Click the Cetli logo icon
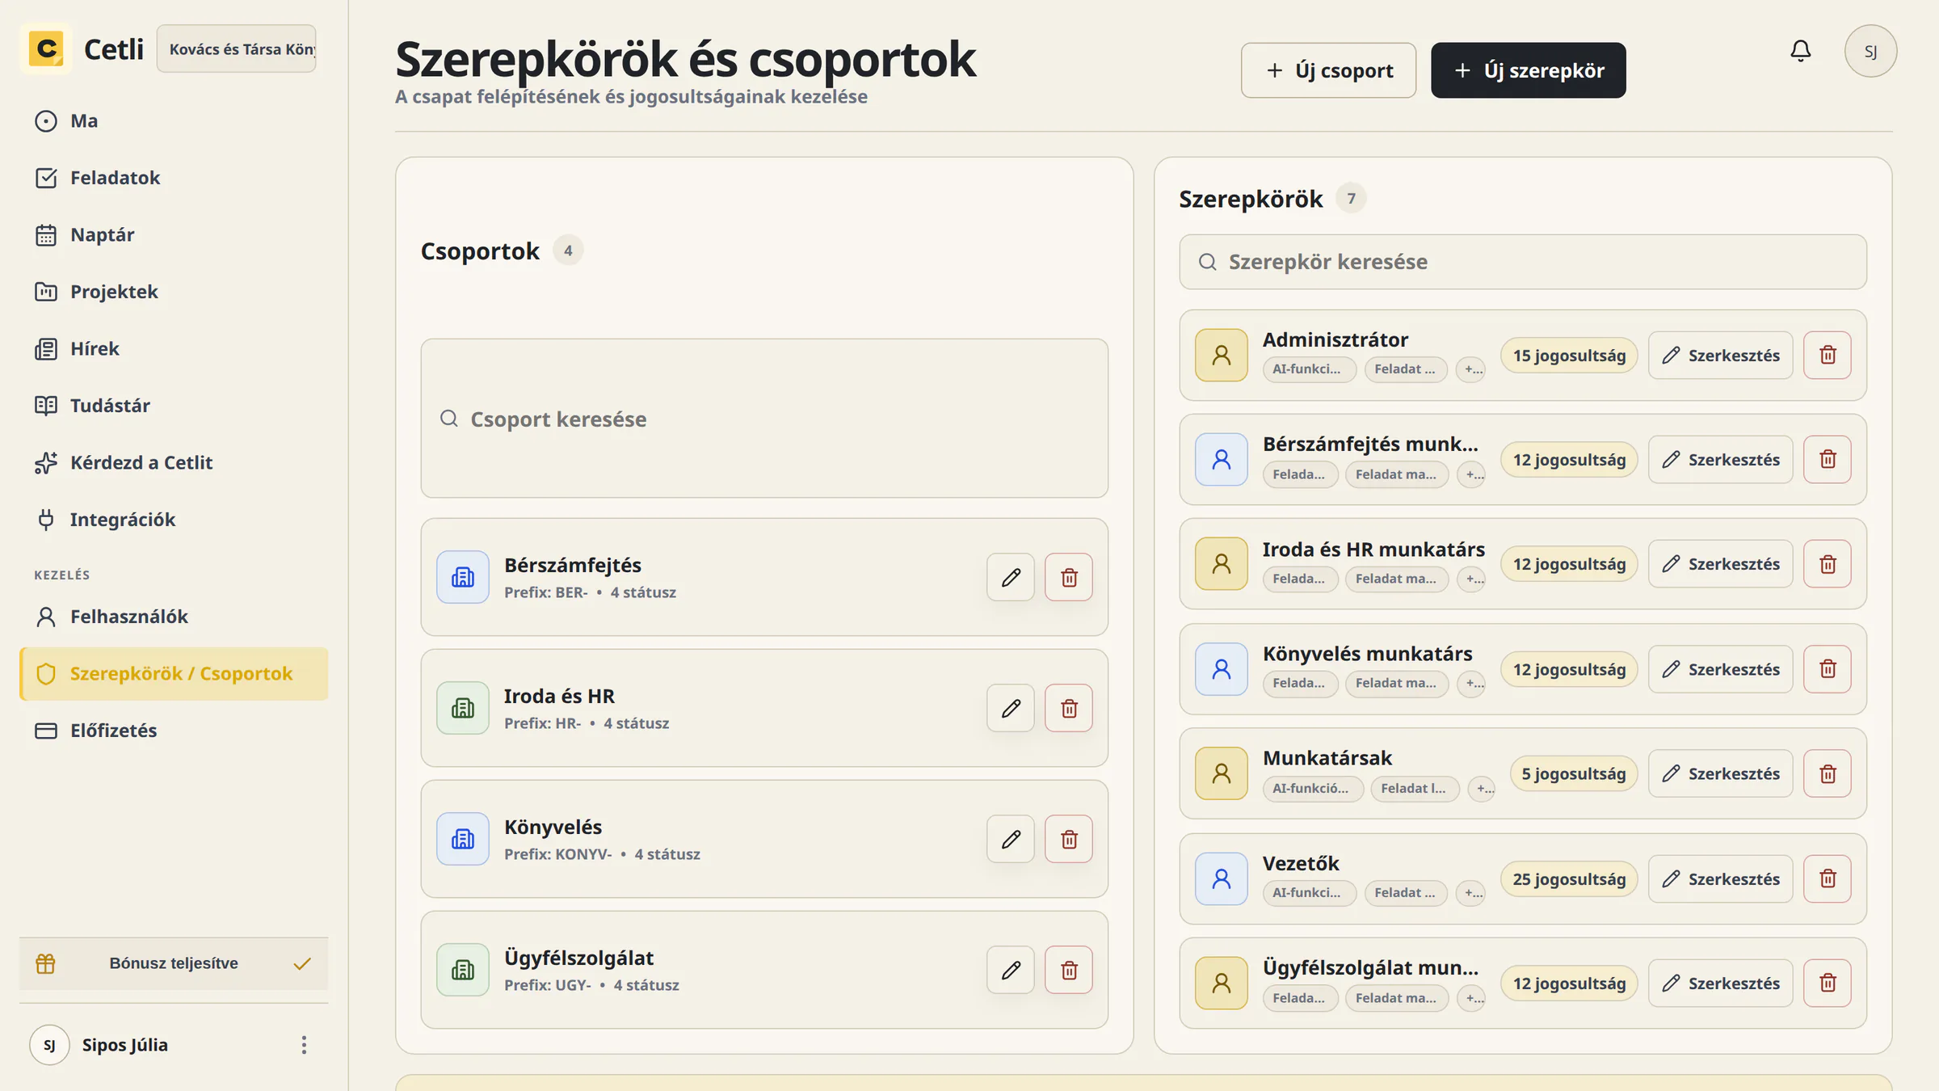Screen dimensions: 1939x1091 [x=47, y=48]
